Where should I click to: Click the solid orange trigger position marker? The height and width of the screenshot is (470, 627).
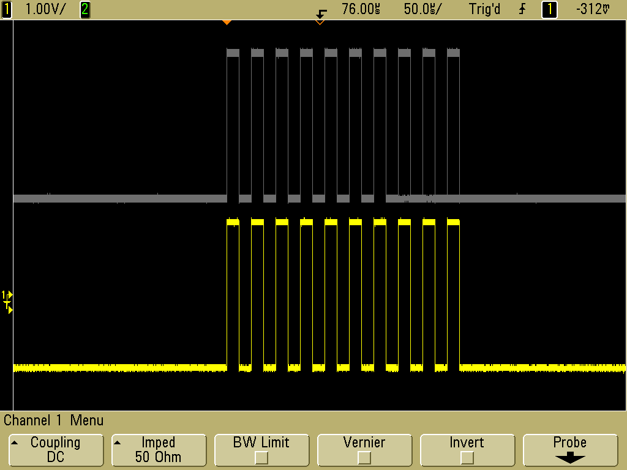pyautogui.click(x=227, y=23)
